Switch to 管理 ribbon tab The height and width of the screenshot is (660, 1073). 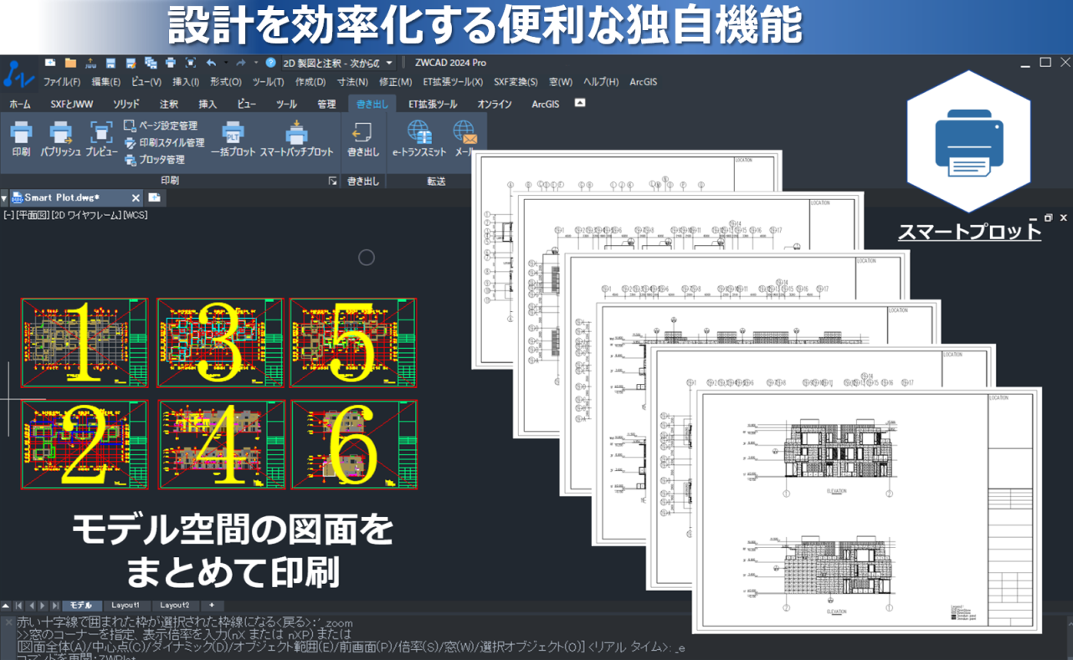click(326, 104)
